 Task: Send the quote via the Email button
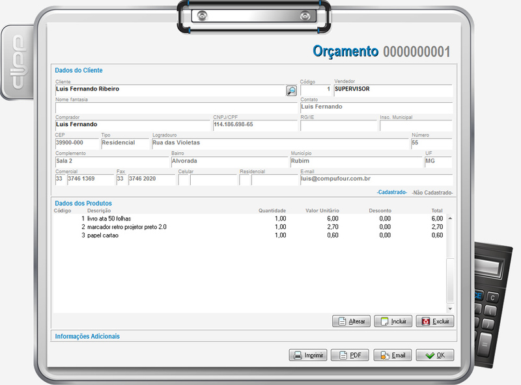[x=392, y=355]
